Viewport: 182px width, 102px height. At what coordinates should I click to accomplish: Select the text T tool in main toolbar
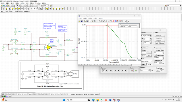(x=24, y=6)
